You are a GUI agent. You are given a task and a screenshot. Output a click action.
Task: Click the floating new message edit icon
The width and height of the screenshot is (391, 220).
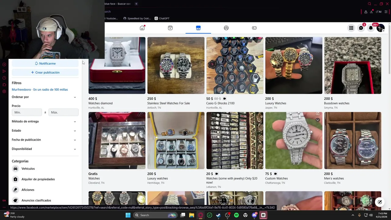pyautogui.click(x=380, y=202)
